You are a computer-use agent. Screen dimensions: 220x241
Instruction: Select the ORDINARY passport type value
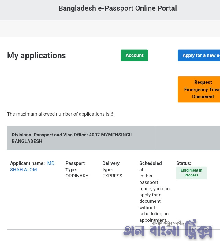click(x=77, y=176)
